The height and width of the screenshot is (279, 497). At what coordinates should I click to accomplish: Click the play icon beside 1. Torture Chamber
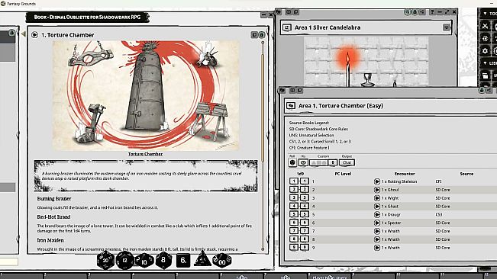[35, 35]
